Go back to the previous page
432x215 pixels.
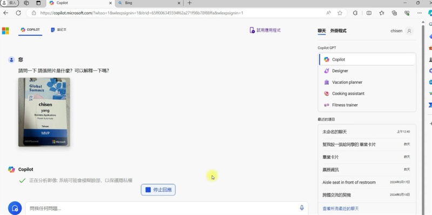click(5, 13)
